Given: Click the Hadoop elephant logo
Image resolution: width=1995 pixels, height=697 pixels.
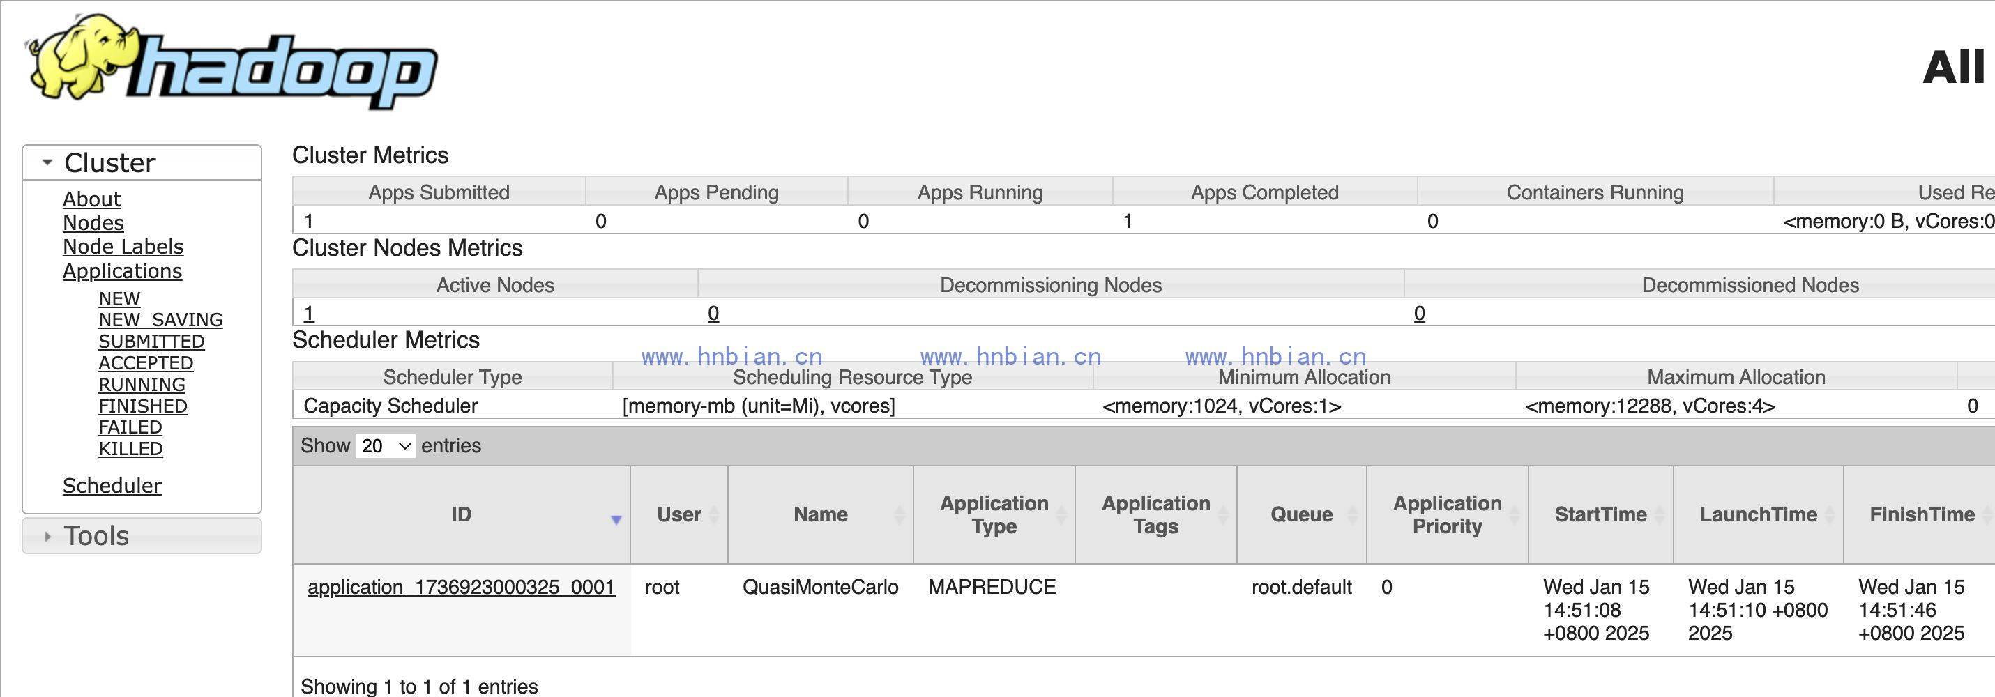Looking at the screenshot, I should point(232,61).
